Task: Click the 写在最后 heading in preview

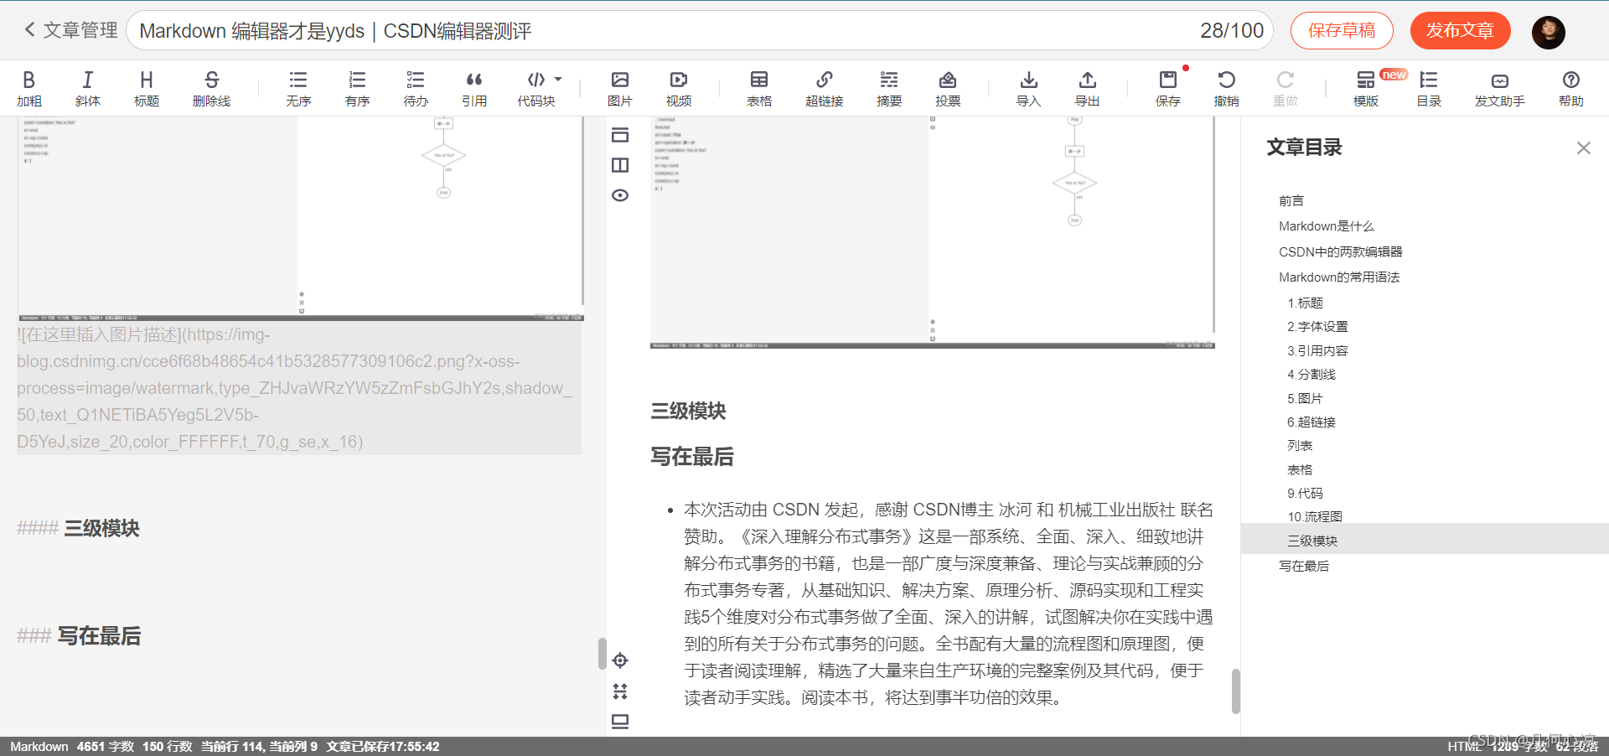Action: [692, 457]
